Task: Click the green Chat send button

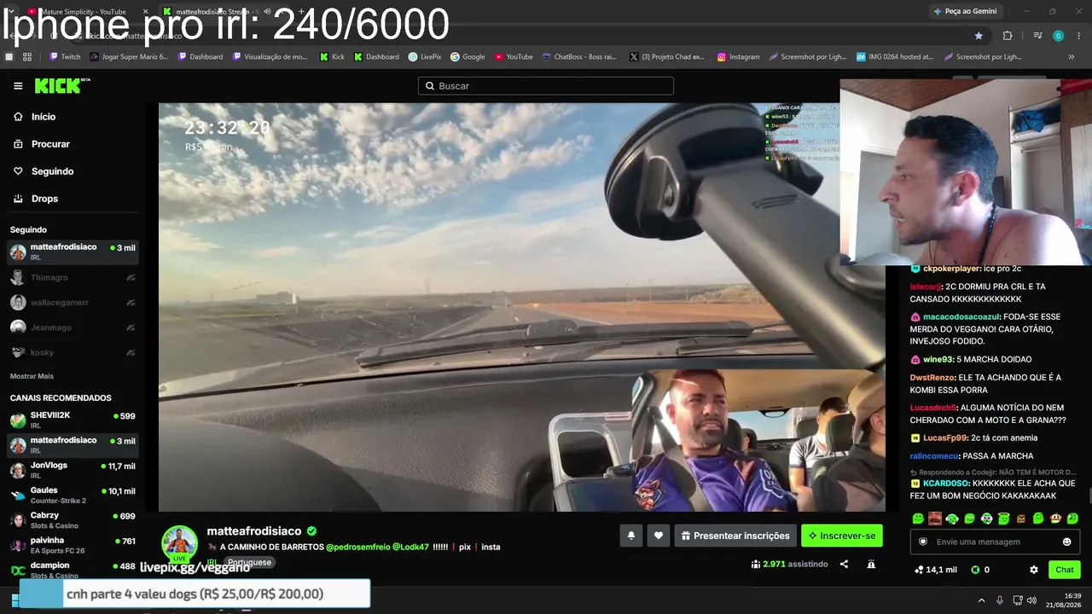Action: point(1065,570)
